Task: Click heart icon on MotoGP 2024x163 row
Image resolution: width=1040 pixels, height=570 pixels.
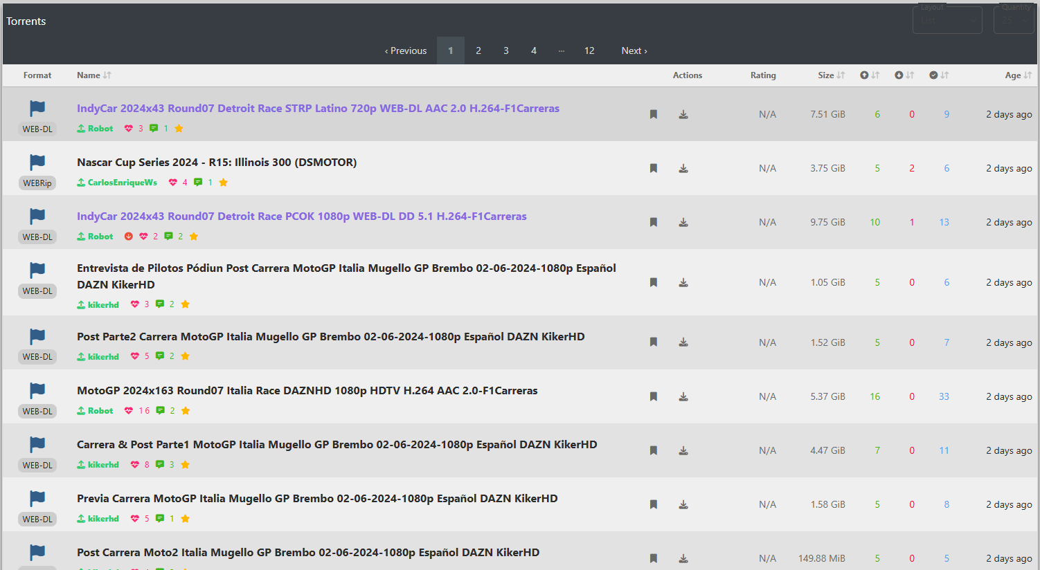Action: click(x=129, y=411)
